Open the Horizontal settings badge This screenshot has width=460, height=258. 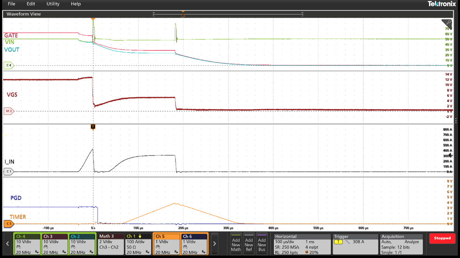tap(301, 244)
